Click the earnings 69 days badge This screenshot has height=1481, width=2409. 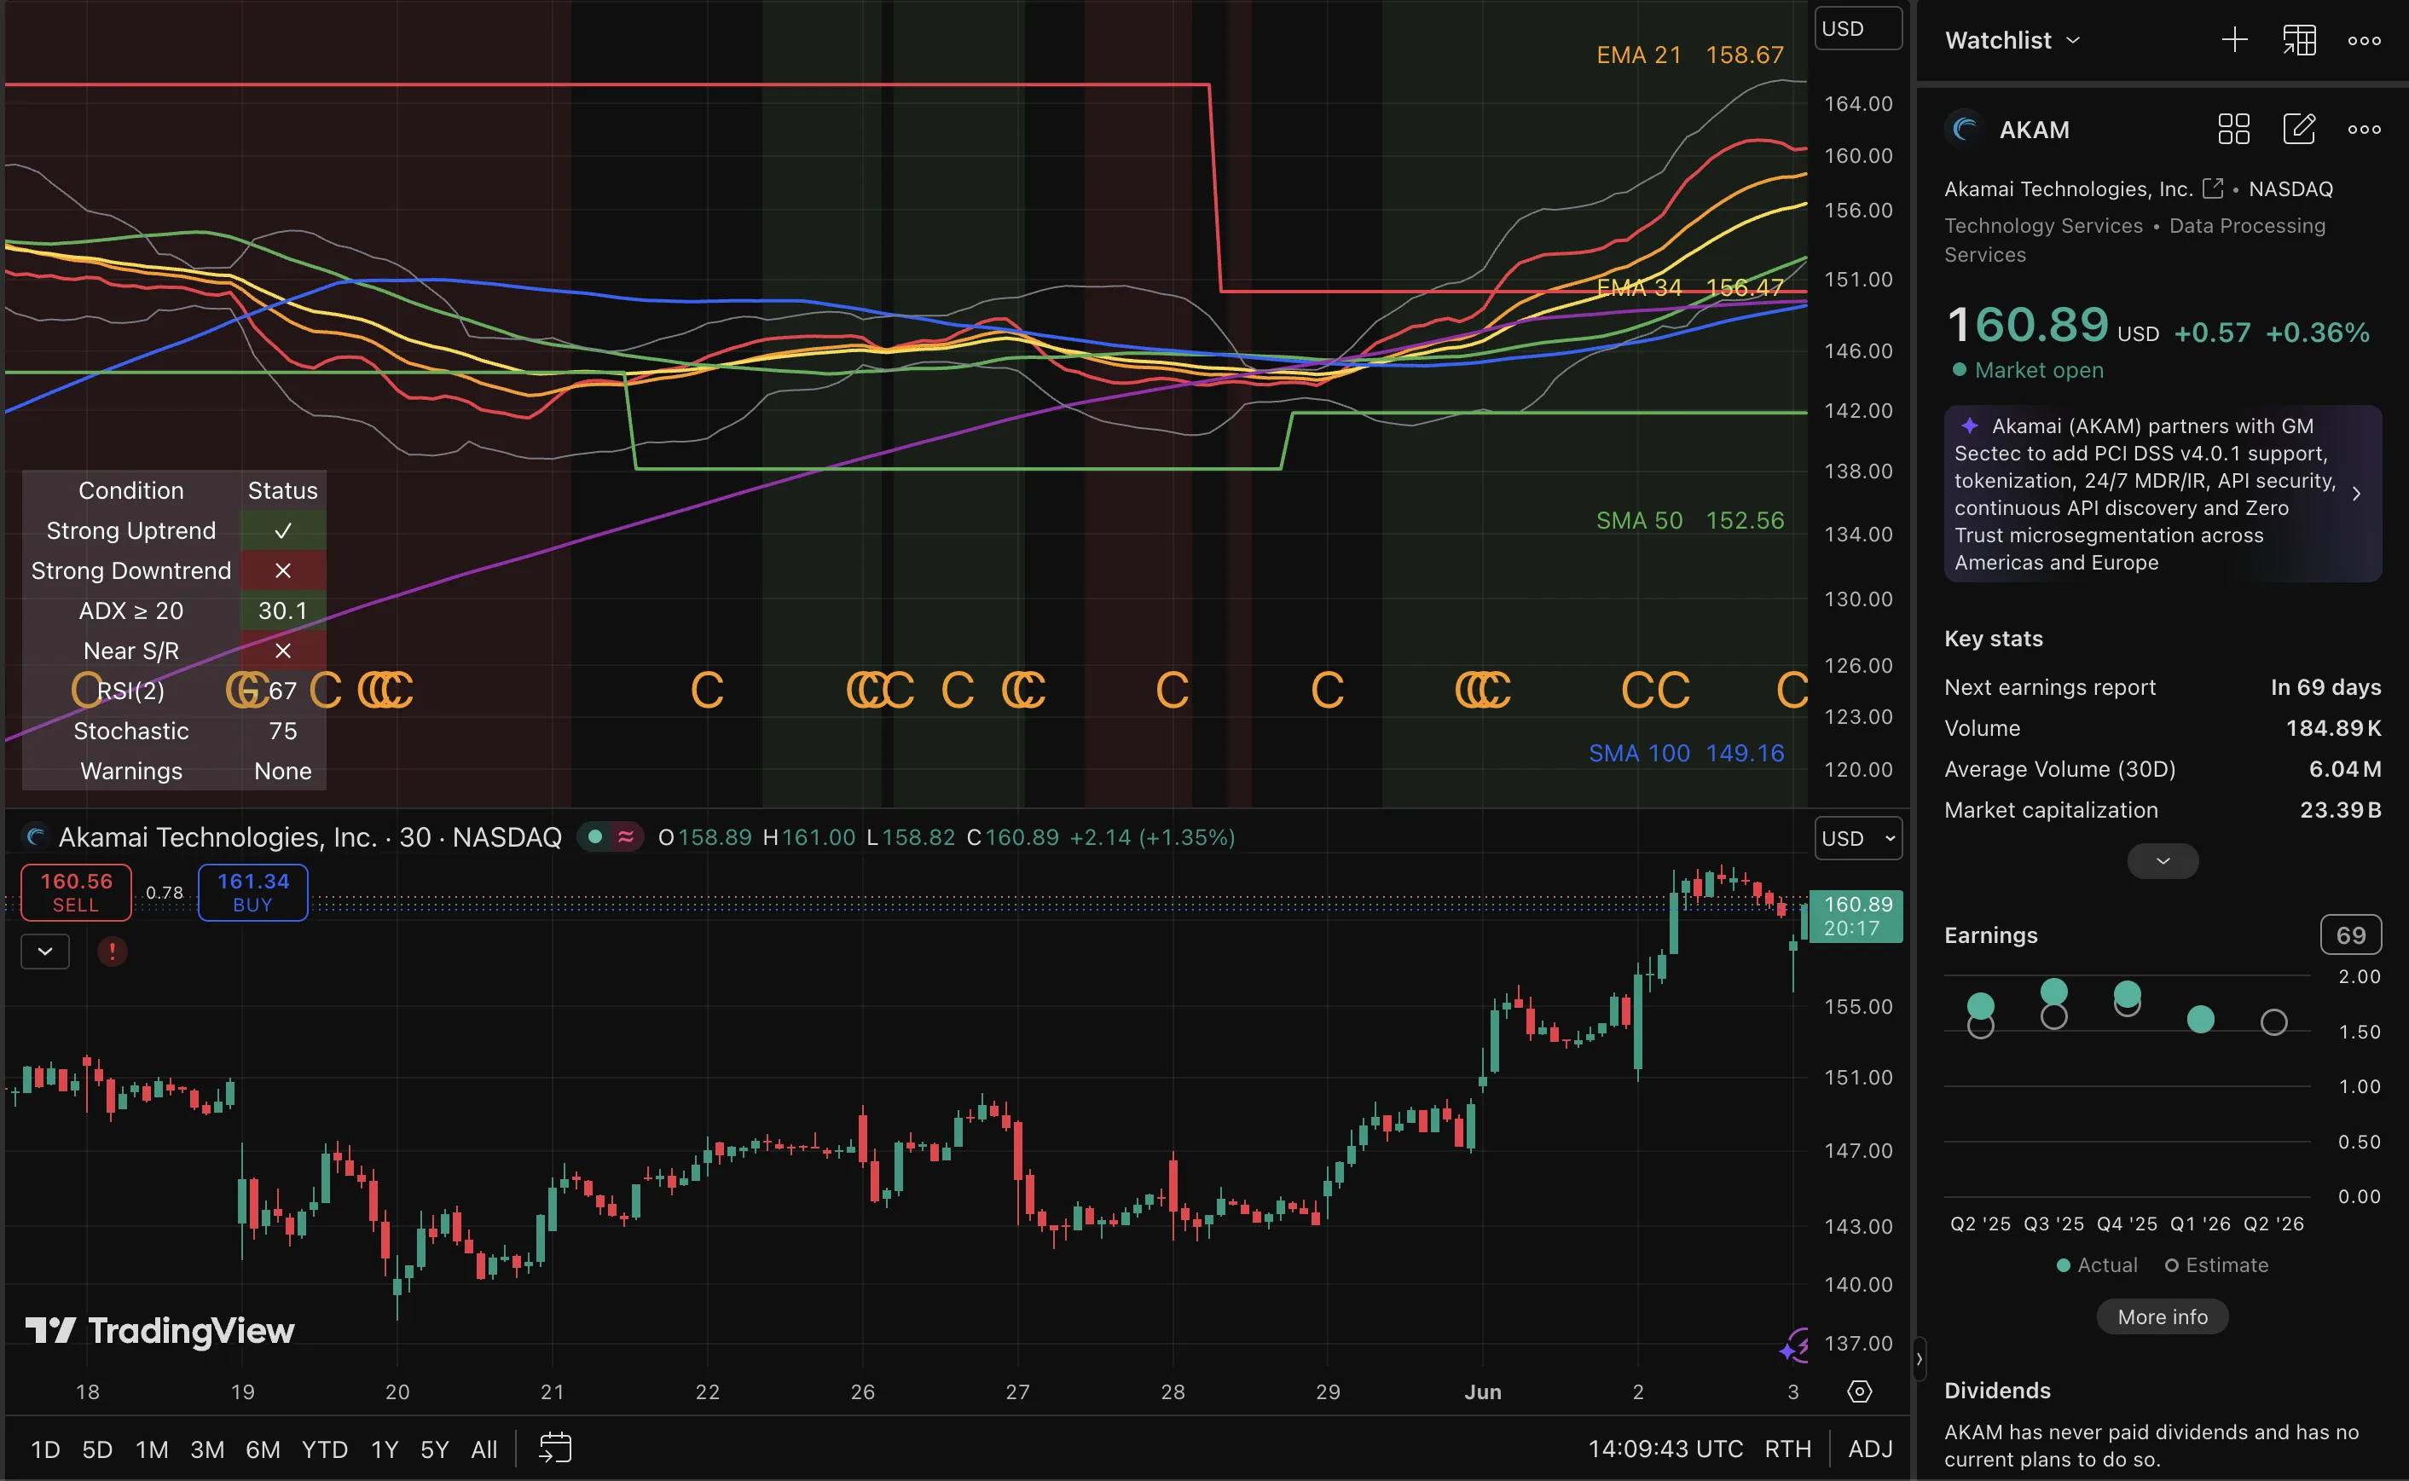(2350, 934)
